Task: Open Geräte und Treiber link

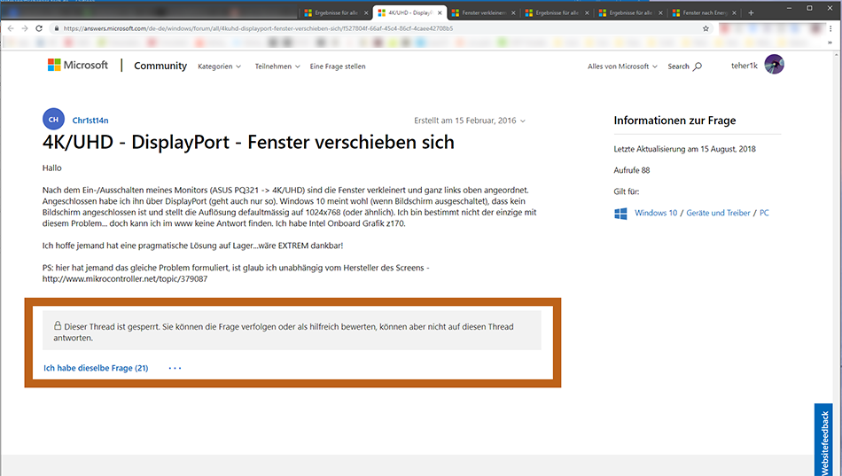Action: pos(718,214)
